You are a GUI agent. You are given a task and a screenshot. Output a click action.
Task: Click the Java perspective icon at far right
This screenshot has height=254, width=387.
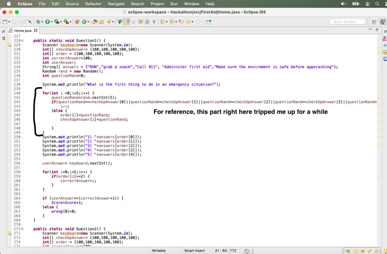coord(383,22)
